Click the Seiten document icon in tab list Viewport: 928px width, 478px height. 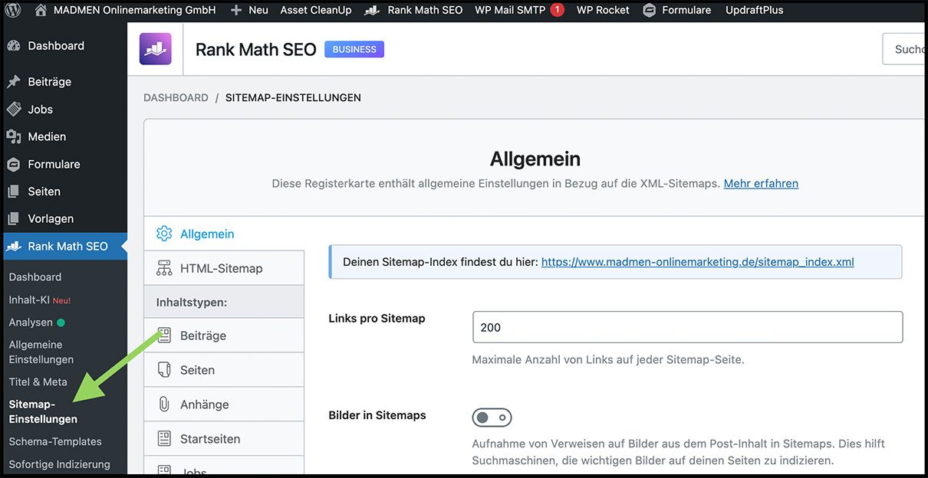(x=164, y=370)
